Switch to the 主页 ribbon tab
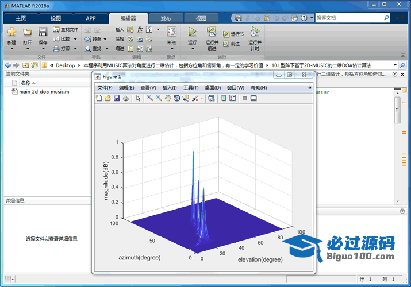411x287 pixels. (21, 18)
